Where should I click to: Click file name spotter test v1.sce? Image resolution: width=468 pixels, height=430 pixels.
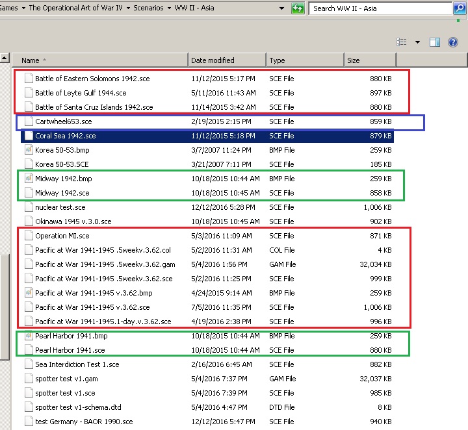pyautogui.click(x=65, y=393)
